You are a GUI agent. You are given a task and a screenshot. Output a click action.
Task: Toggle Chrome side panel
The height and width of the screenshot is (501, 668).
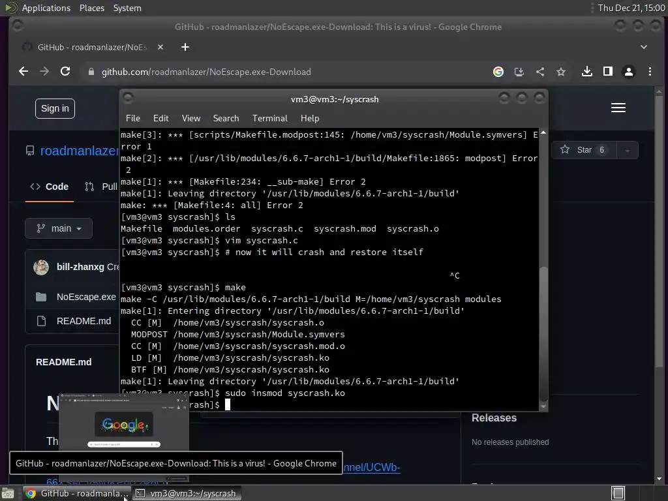(608, 72)
